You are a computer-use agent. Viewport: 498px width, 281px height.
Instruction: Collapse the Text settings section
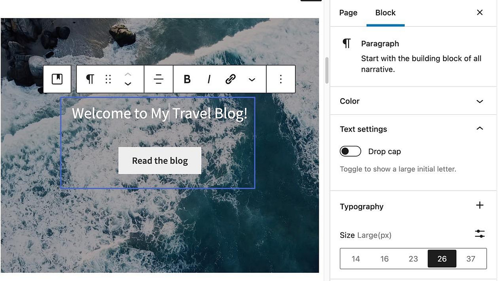[480, 128]
